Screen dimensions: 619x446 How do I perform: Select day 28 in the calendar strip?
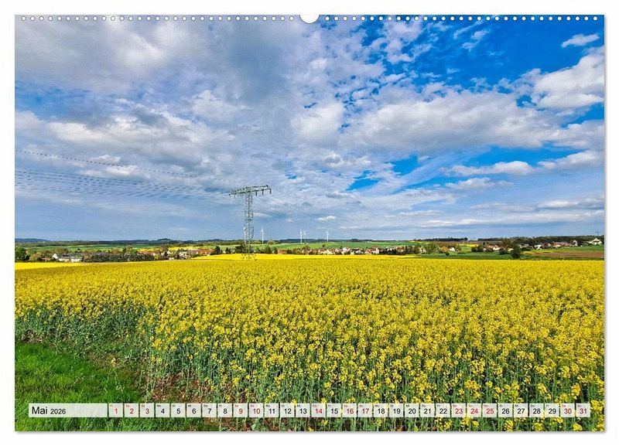tap(537, 410)
